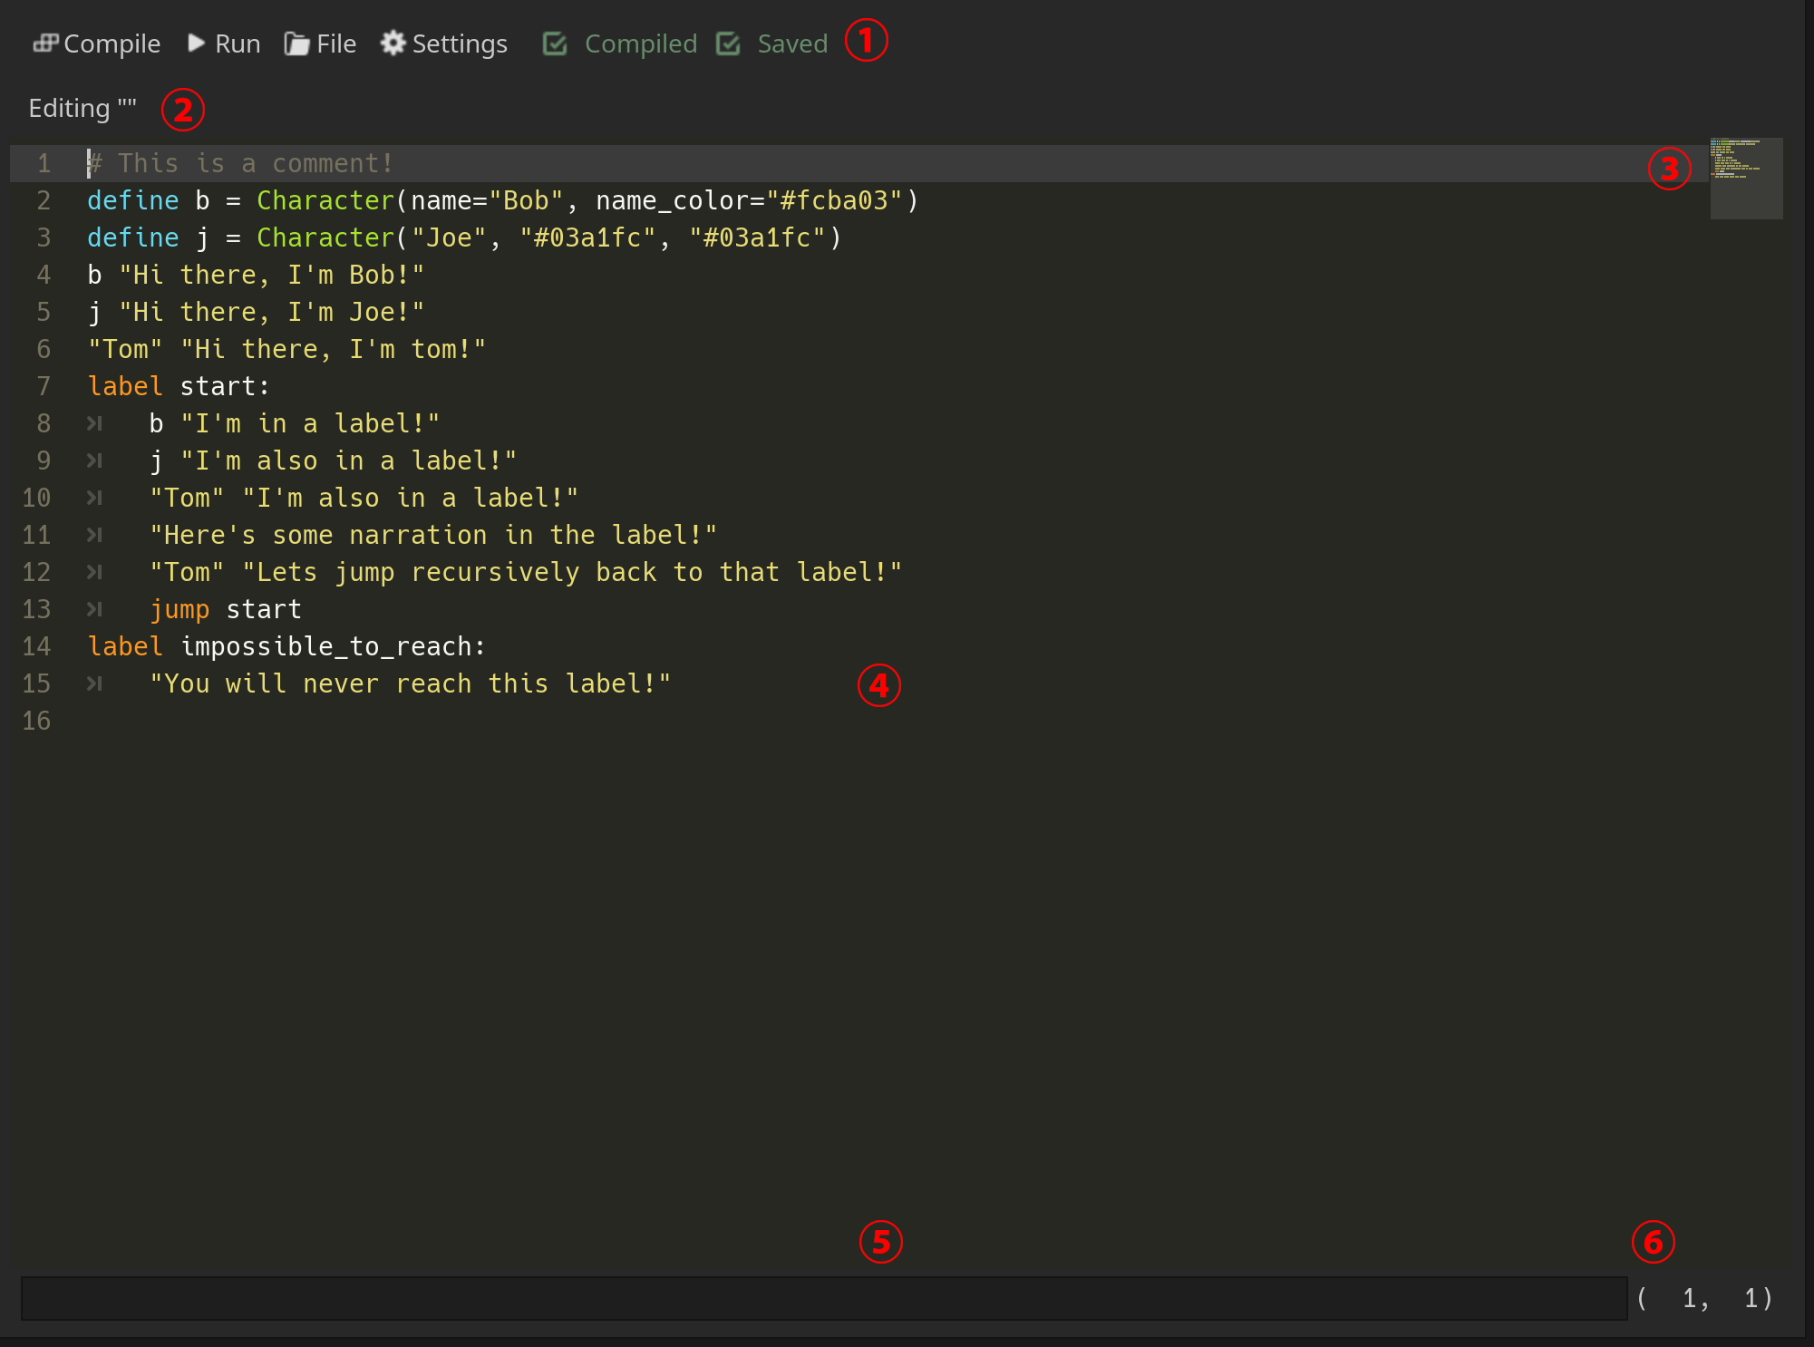Viewport: 1814px width, 1347px height.
Task: Click the '# This is a comment!' line
Action: coord(240,163)
